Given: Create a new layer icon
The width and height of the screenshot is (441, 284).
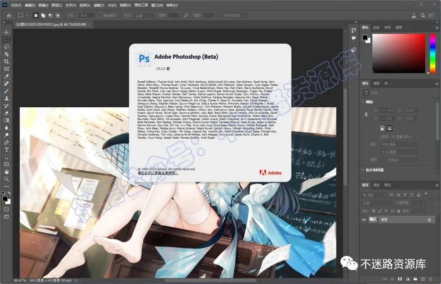Looking at the screenshot, I should [423, 279].
